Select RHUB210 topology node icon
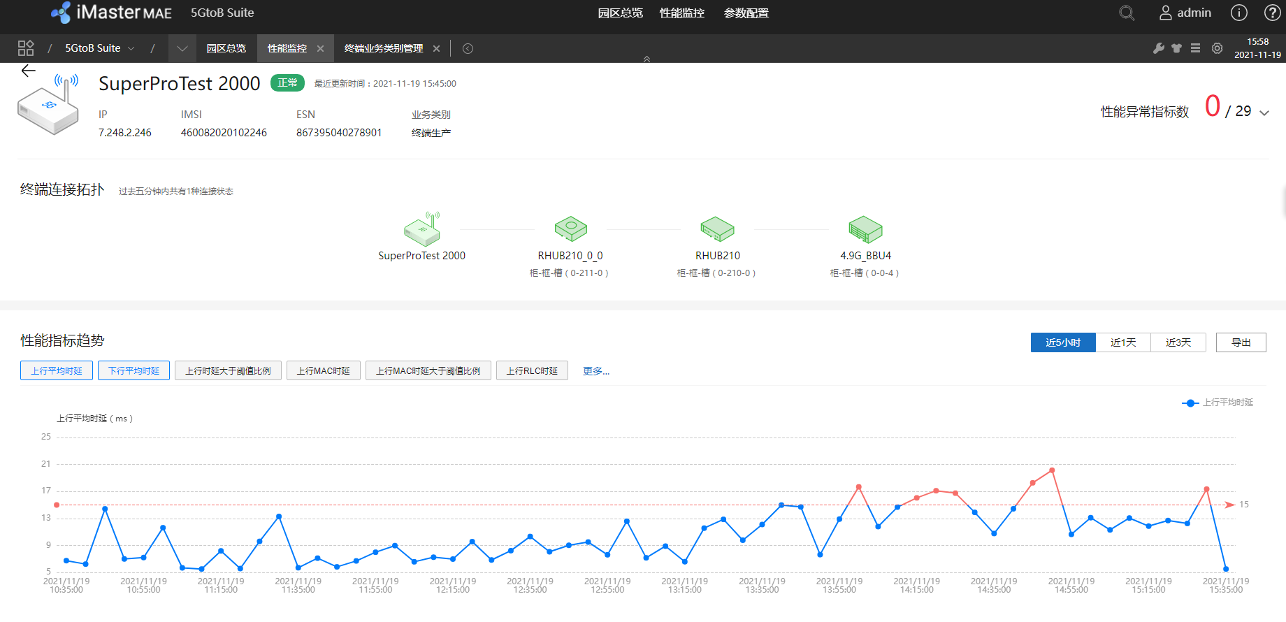1286x622 pixels. (718, 229)
